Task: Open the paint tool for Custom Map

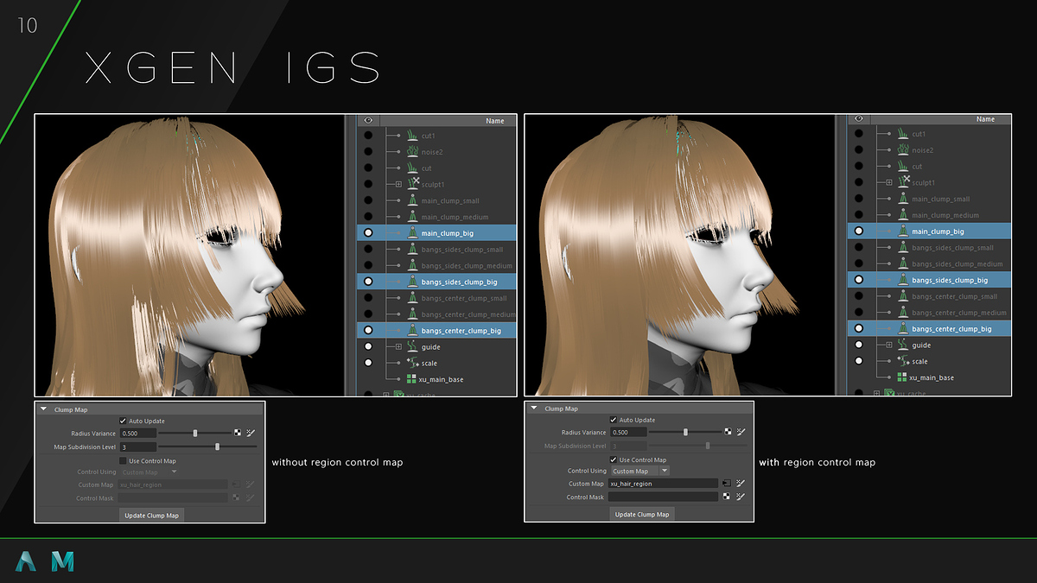Action: 740,483
